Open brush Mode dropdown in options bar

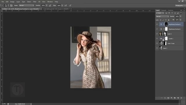tap(26, 6)
